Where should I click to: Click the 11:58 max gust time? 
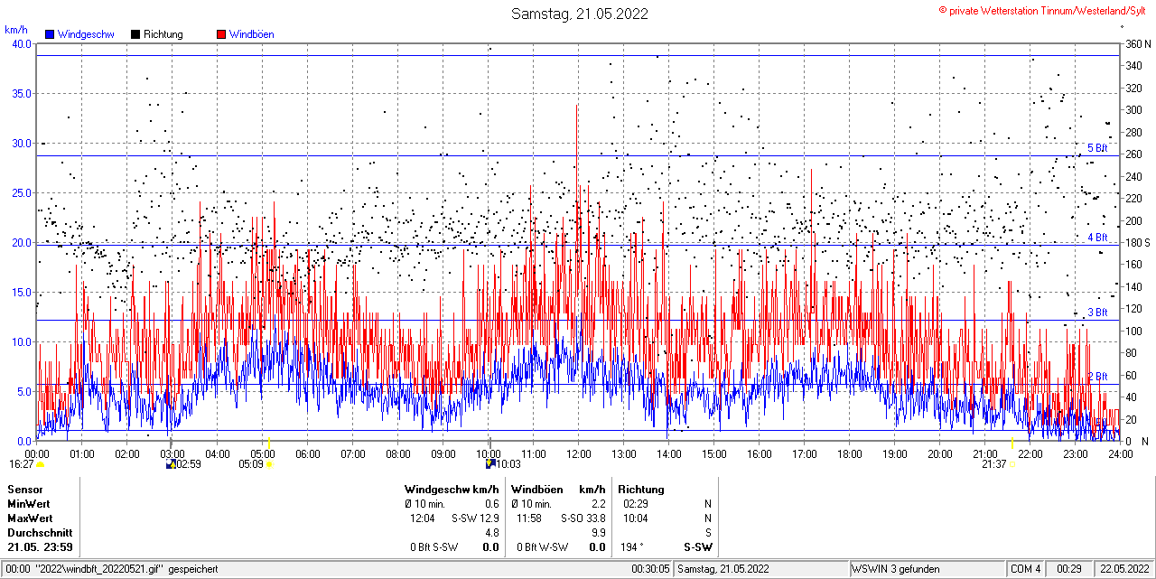click(529, 518)
